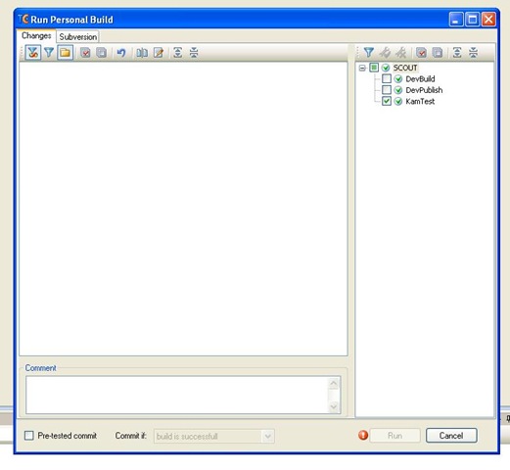510x470 pixels.
Task: Click the funnel filter icon above configurations tree
Action: coord(369,53)
